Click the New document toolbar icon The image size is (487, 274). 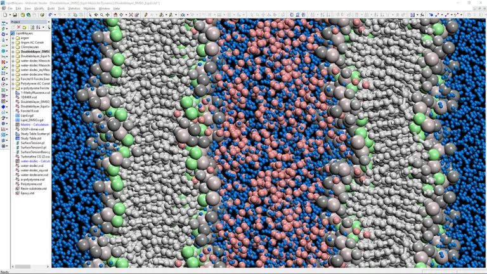(x=4, y=15)
